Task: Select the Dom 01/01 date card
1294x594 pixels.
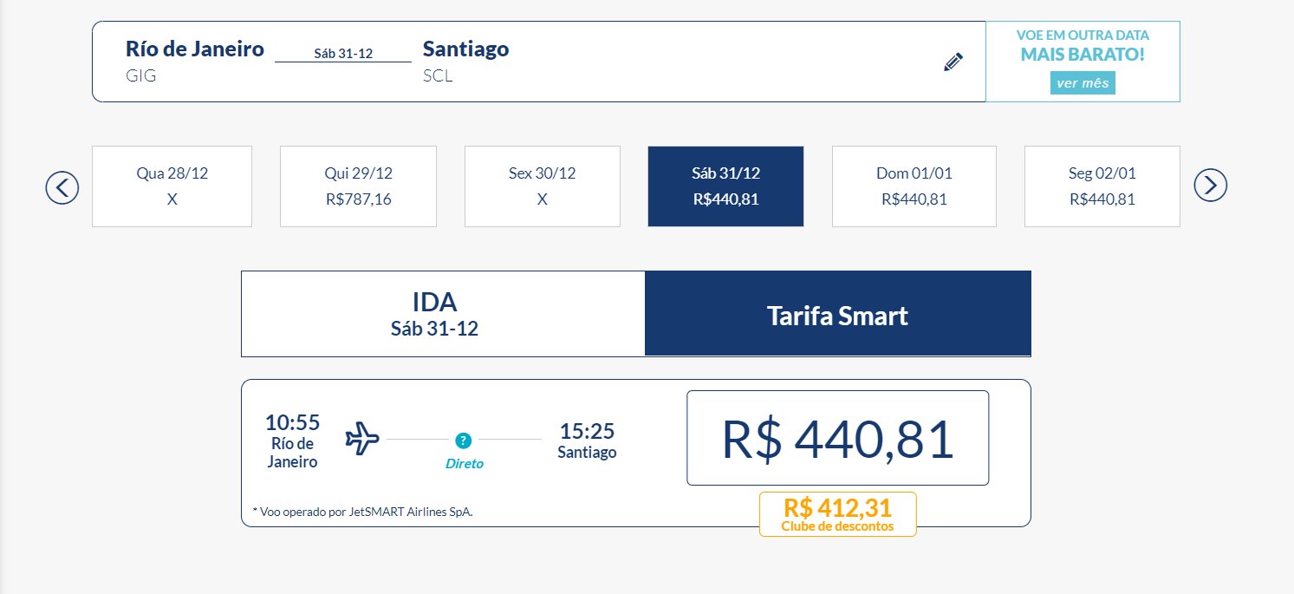Action: click(x=914, y=186)
